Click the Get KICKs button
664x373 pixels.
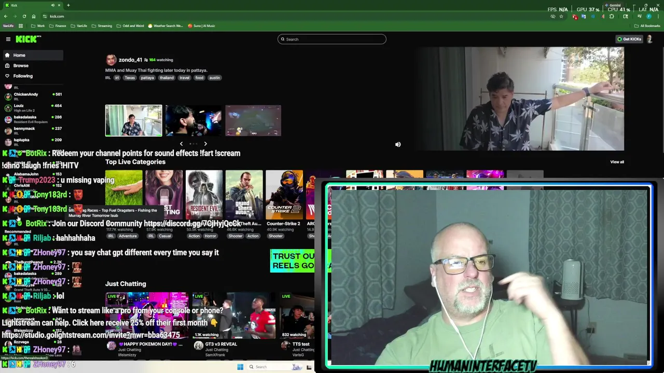click(x=629, y=39)
